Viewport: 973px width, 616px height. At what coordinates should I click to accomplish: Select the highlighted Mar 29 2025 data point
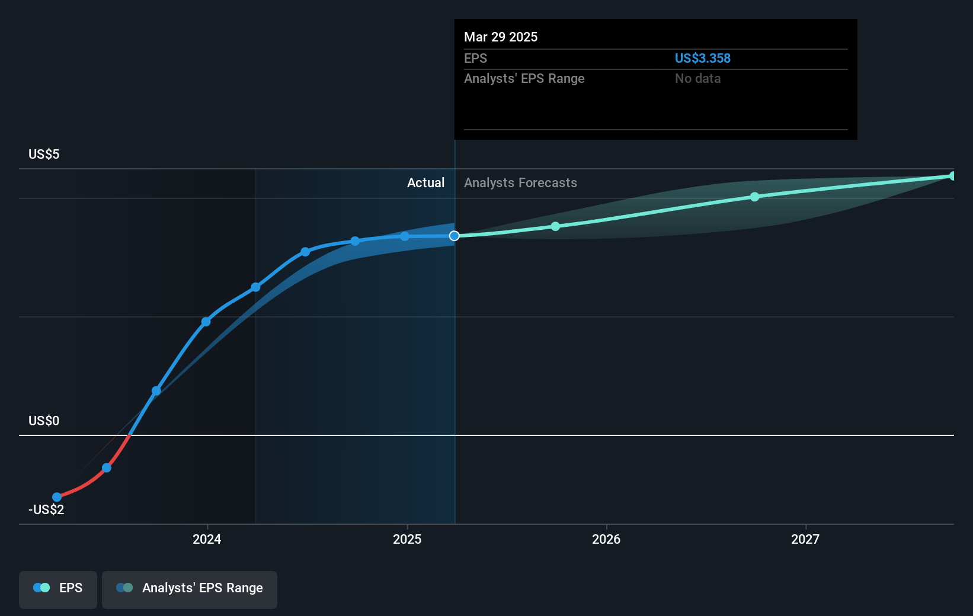[455, 236]
